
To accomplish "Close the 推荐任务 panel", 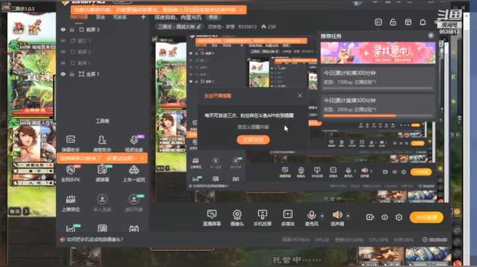I will (x=431, y=36).
